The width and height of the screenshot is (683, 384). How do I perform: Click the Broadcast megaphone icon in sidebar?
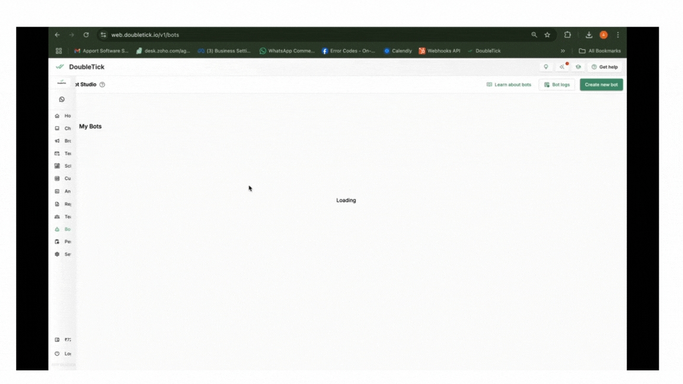(57, 141)
